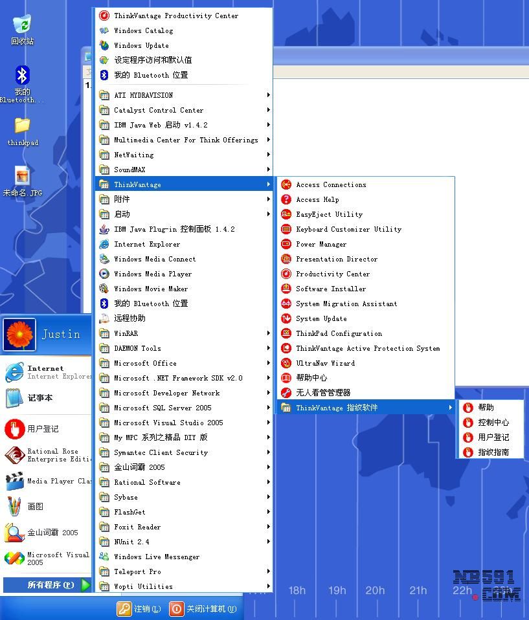Select 指纹指南 in fingerprint submenu
The width and height of the screenshot is (529, 620).
coord(493,452)
